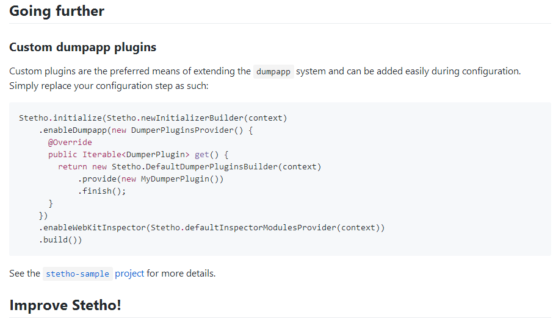Follow the 'project' hyperlink
The image size is (553, 318).
tap(129, 274)
